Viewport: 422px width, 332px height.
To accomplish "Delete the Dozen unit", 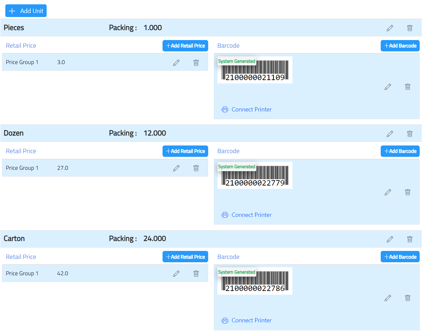I will (x=410, y=133).
